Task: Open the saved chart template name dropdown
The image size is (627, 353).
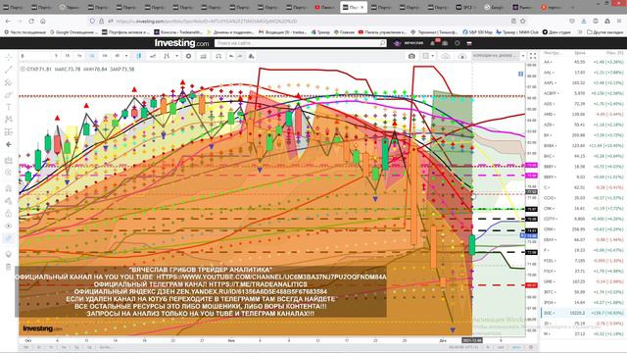Action: click(495, 56)
